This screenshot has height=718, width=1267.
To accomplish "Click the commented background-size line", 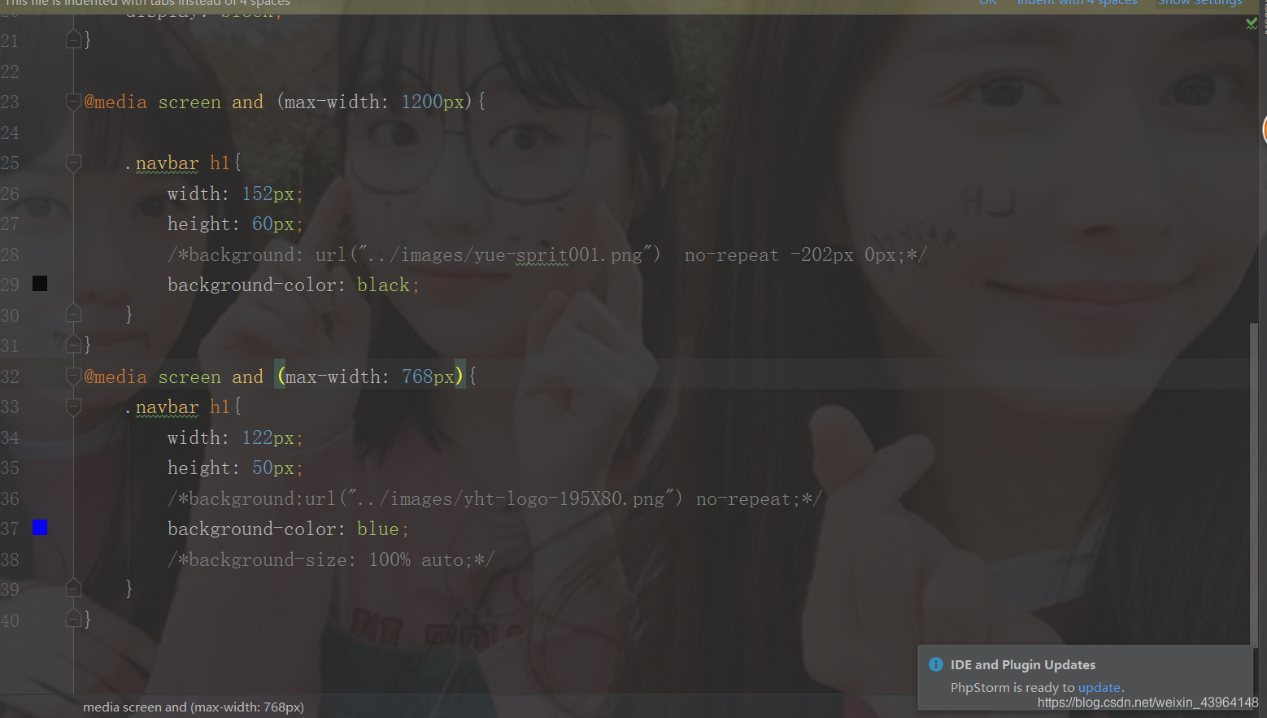I will [x=331, y=559].
